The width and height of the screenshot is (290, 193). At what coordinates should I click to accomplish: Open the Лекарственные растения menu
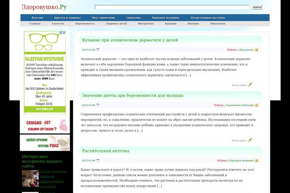(x=207, y=18)
